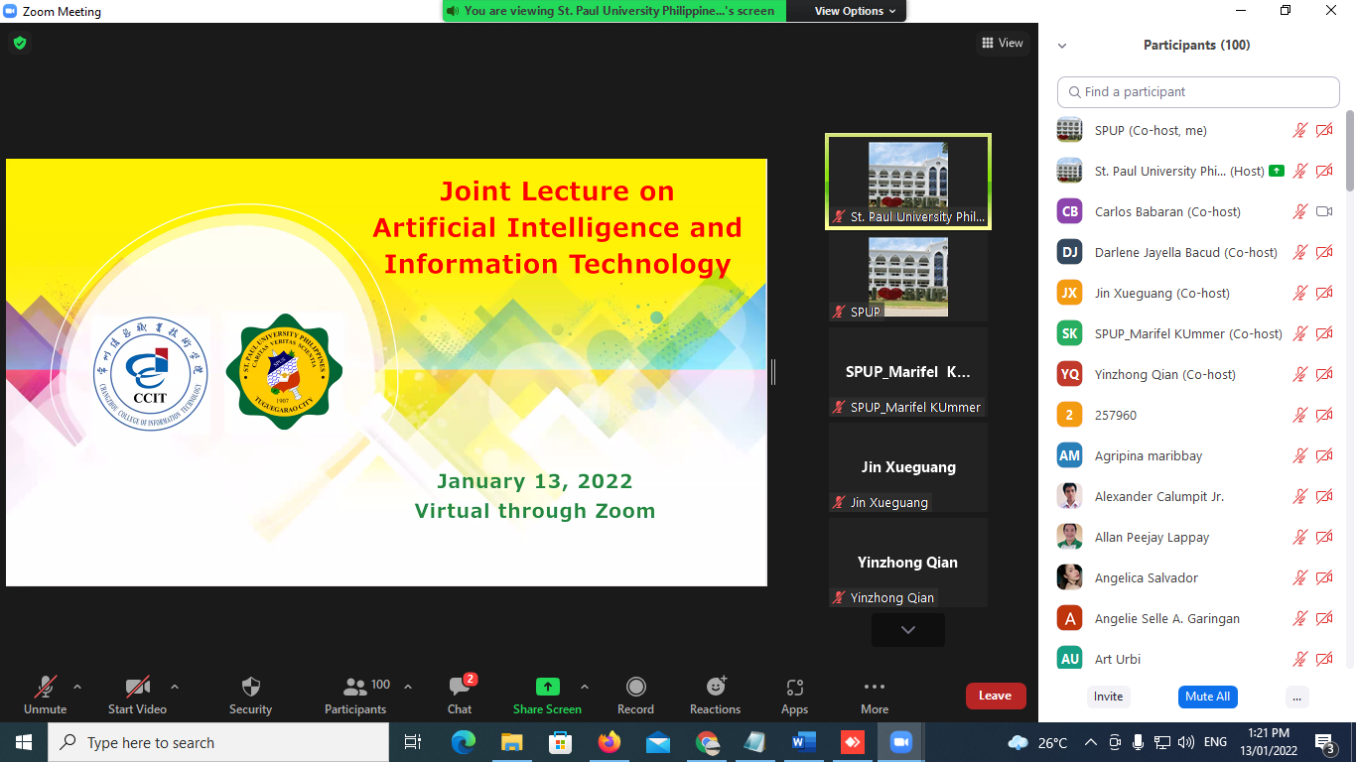
Task: Click the 'You are viewing' screen banner
Action: coord(613,11)
